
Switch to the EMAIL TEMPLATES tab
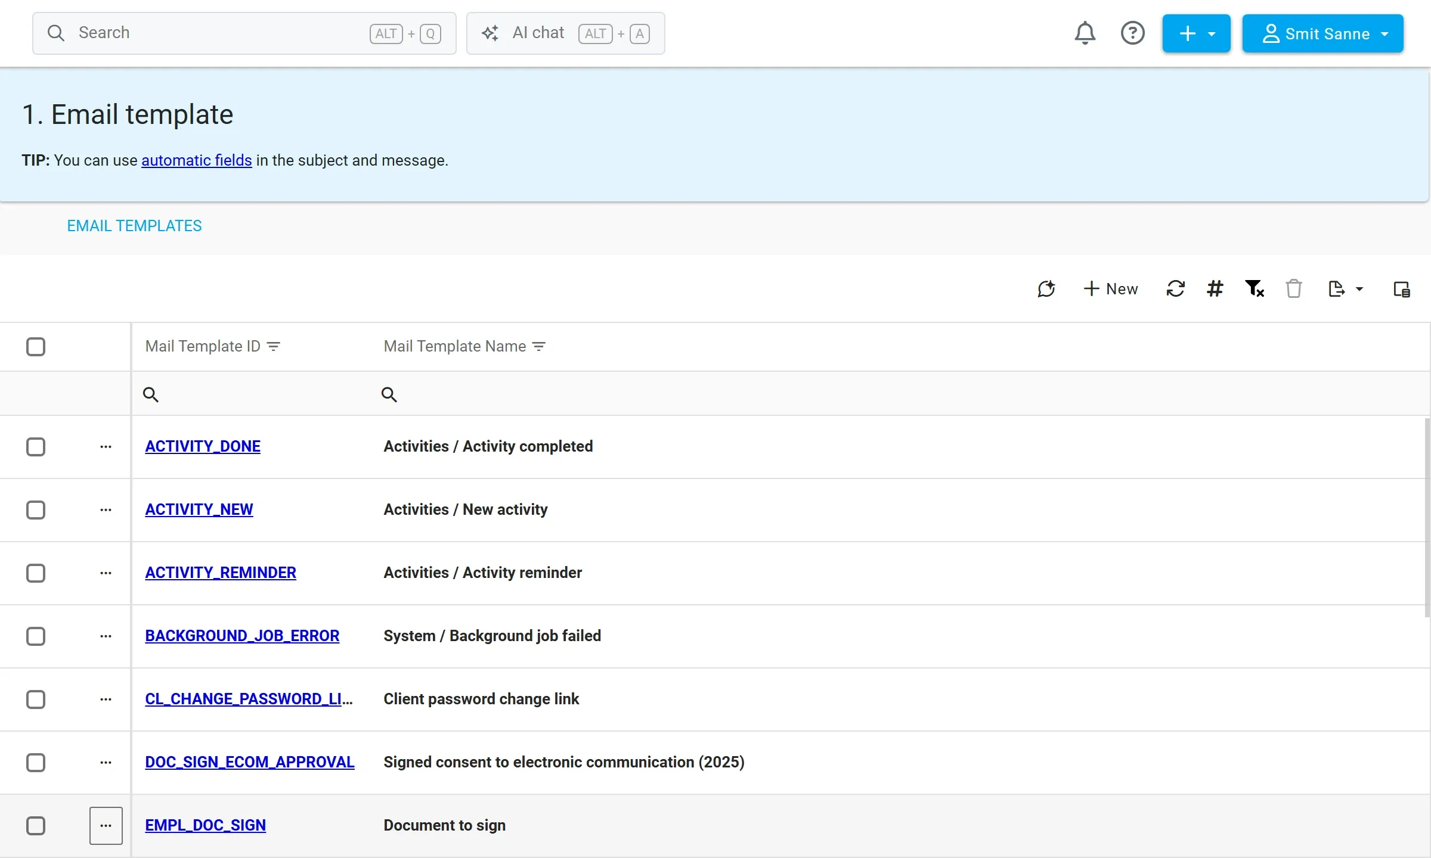point(134,226)
